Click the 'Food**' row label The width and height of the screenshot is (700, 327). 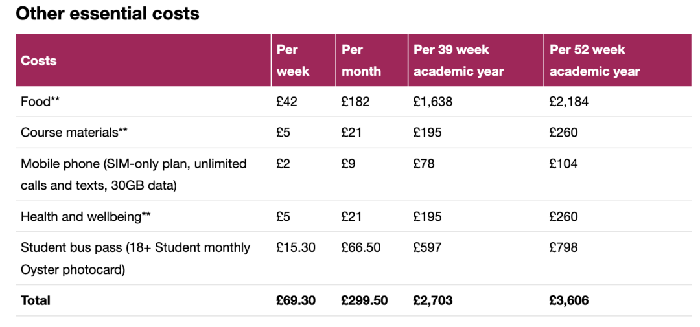40,102
